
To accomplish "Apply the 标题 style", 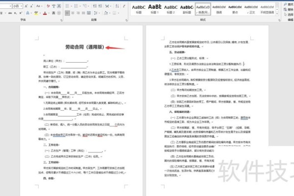I will click(139, 9).
